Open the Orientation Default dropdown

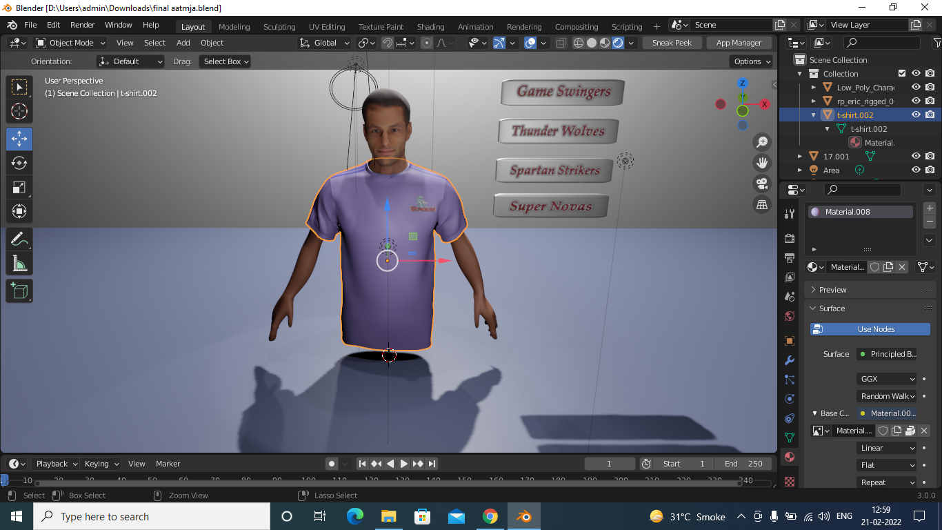[x=130, y=61]
